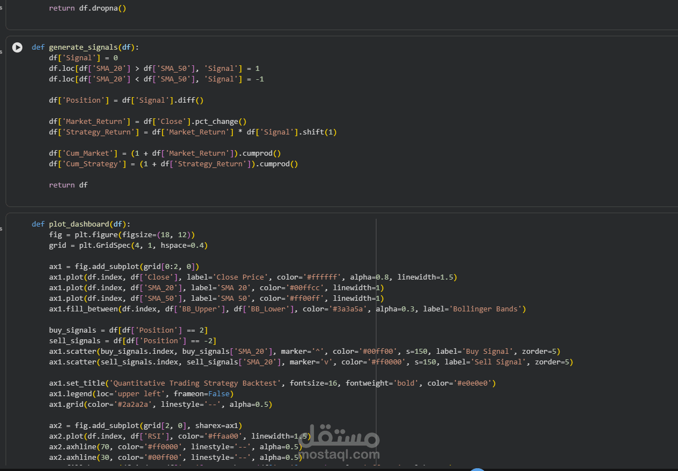Click the ax2.plot df['RSI'] line
Viewport: 678px width, 471px height.
pos(180,436)
